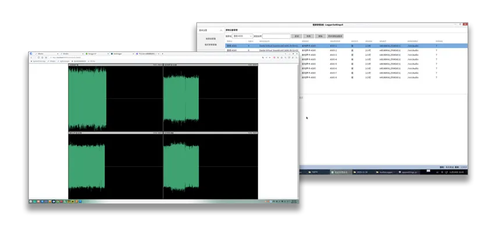Click the Start icon on the front taskbar
This screenshot has height=233, width=496.
(x=32, y=202)
